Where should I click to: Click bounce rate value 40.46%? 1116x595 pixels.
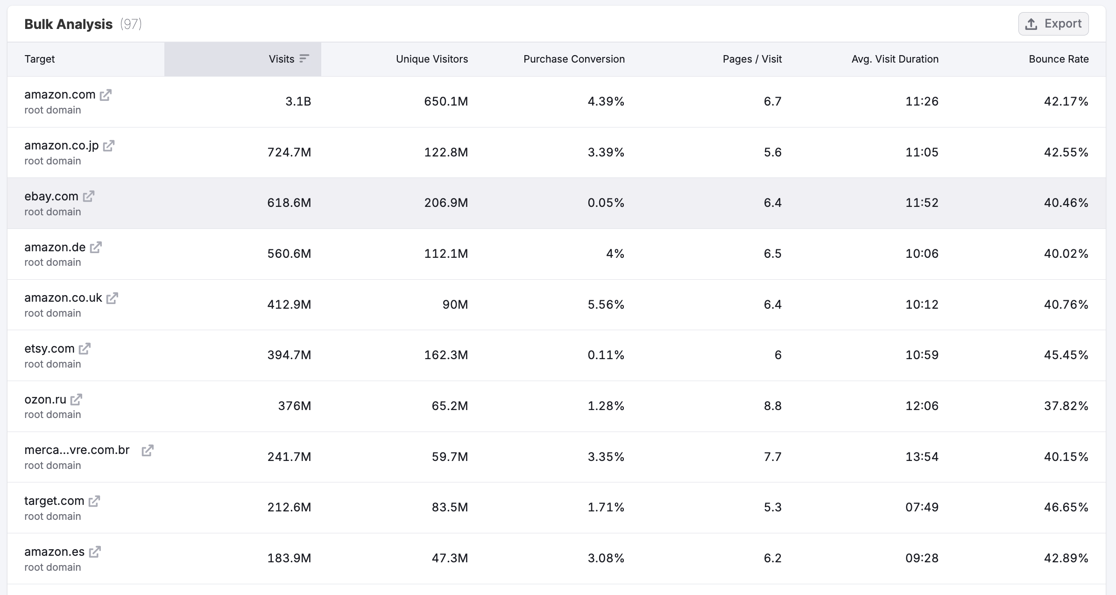point(1067,203)
